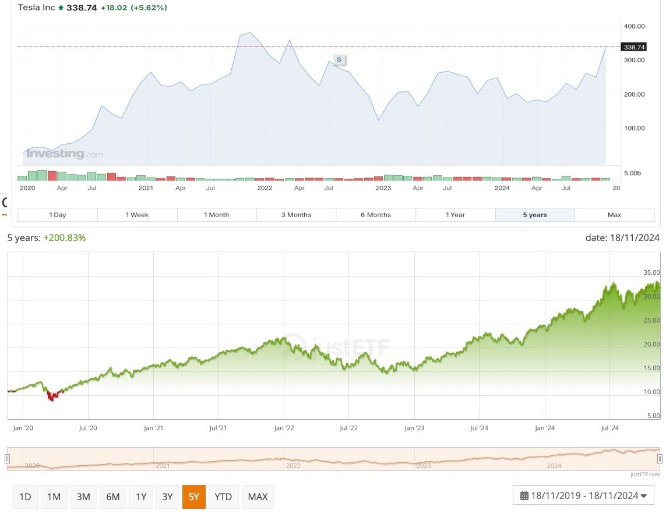666x524 pixels.
Task: Switch Tesla chart to 1 Month
Action: coord(217,215)
